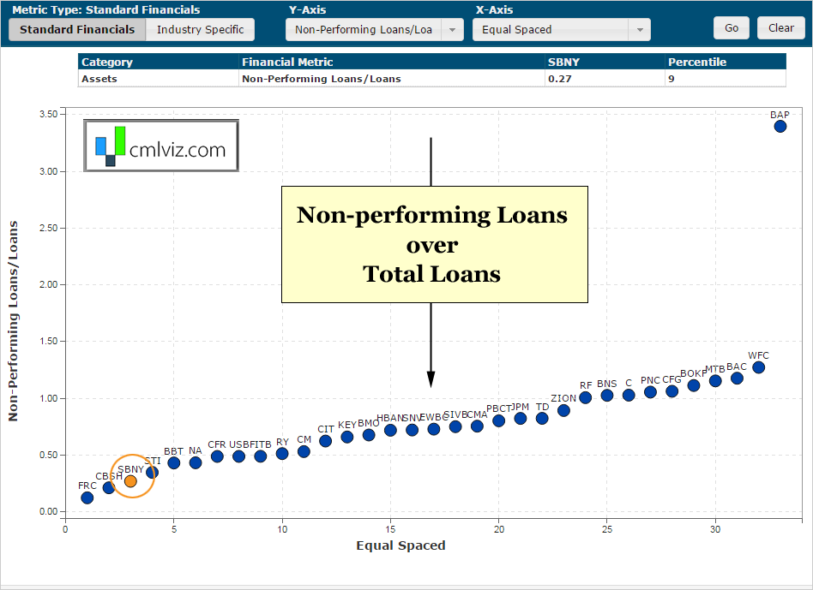Click the FITB data point
This screenshot has height=590, width=813.
pos(261,456)
